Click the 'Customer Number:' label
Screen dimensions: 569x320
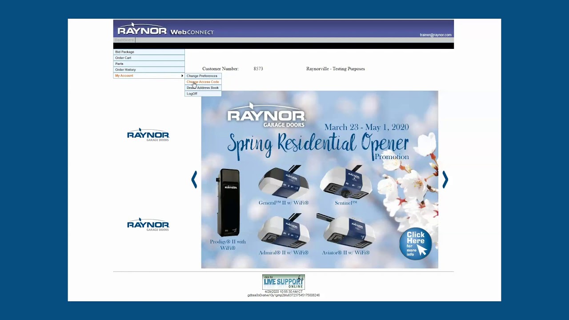pyautogui.click(x=220, y=69)
